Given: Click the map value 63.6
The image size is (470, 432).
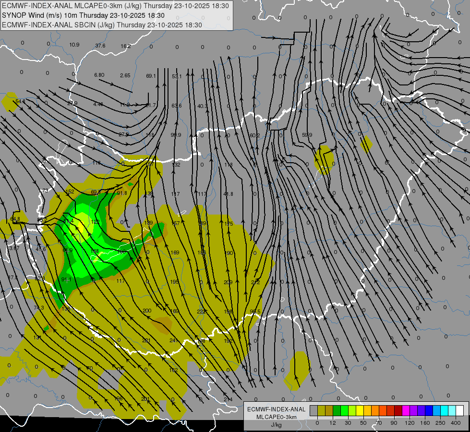Looking at the screenshot, I should pos(177,106).
